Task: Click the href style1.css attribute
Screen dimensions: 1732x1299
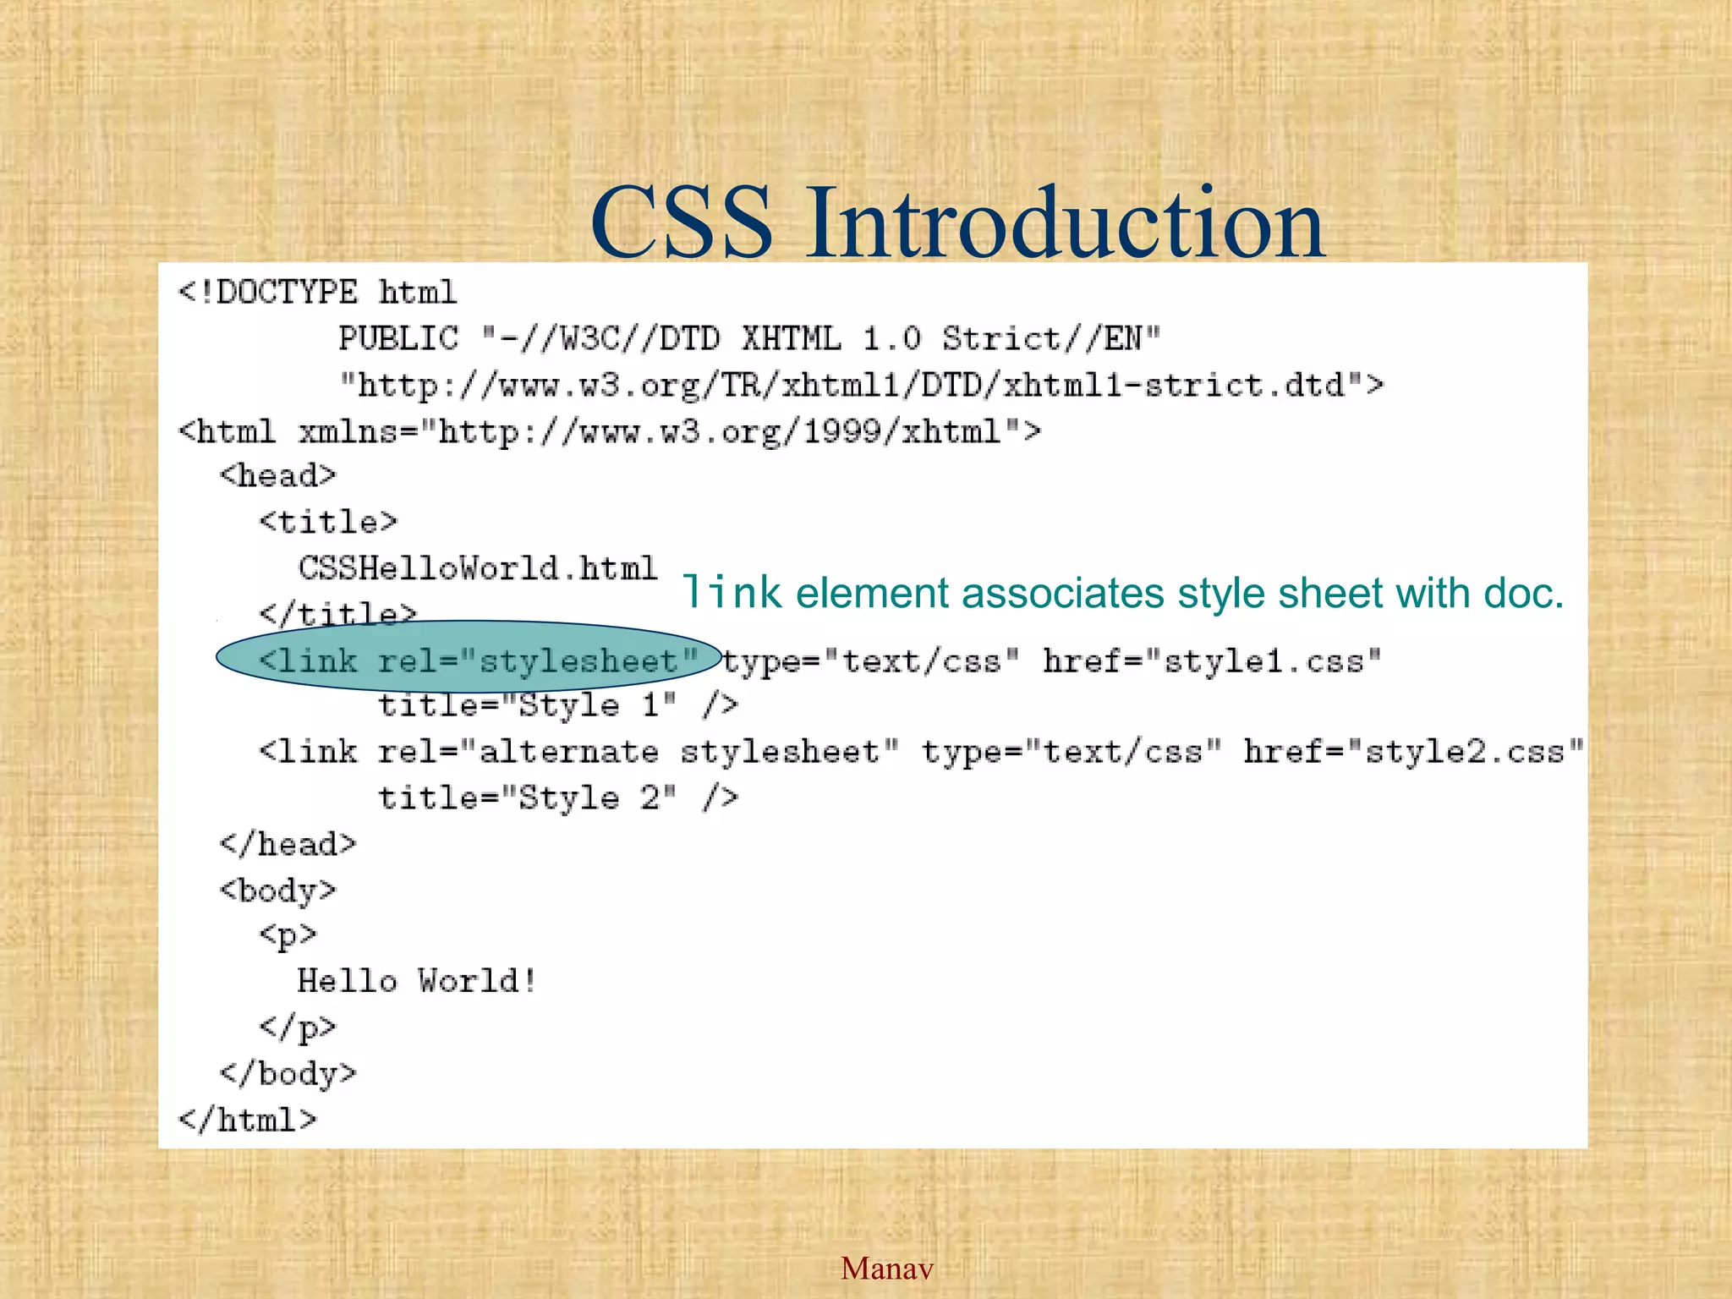Action: click(1211, 660)
